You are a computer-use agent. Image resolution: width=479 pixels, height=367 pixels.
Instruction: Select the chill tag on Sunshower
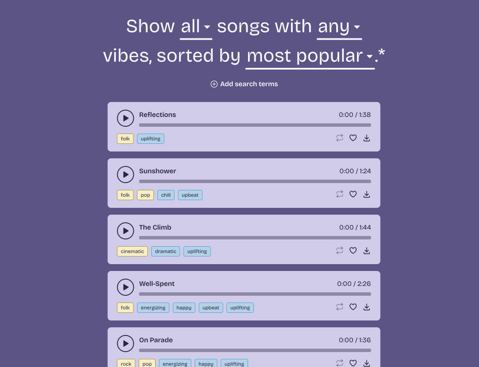click(165, 195)
